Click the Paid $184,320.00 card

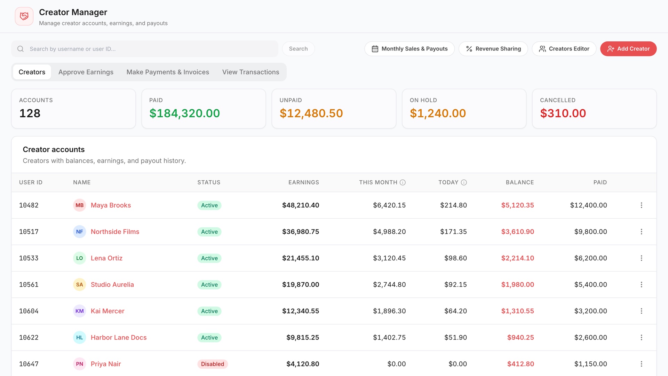point(204,109)
